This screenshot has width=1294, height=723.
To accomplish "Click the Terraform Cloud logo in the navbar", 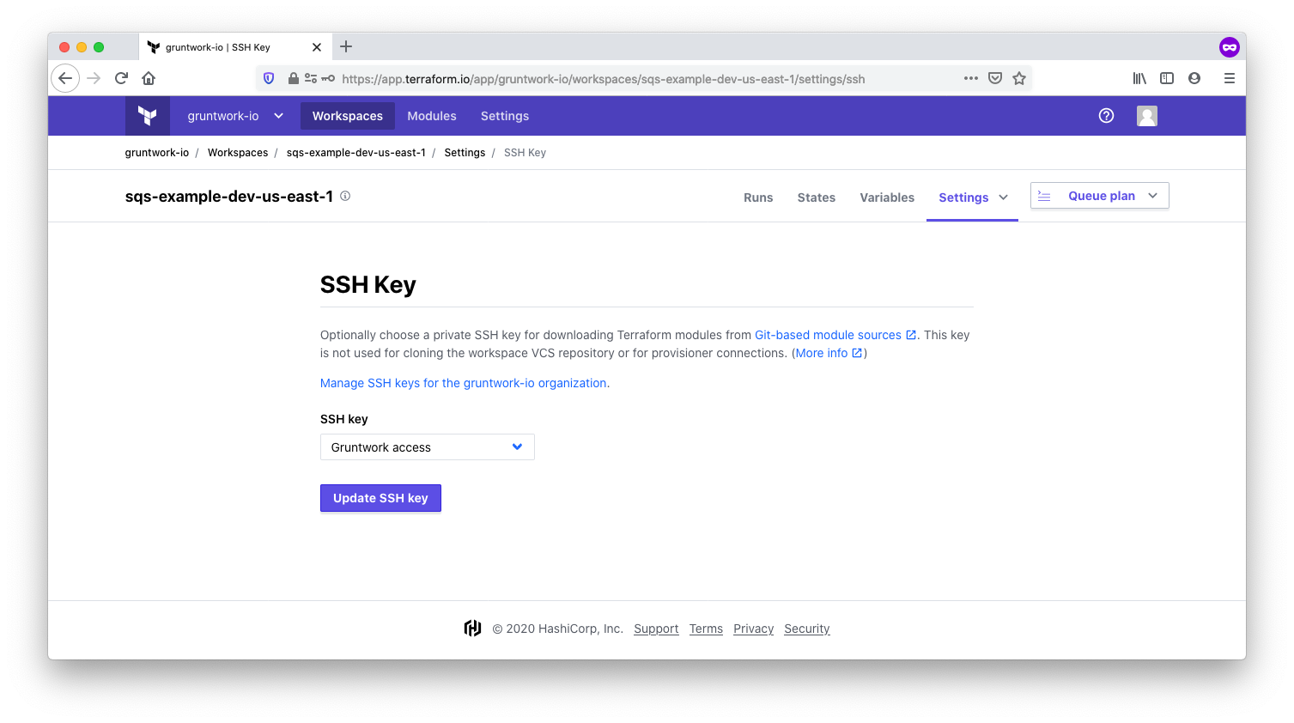I will [147, 115].
